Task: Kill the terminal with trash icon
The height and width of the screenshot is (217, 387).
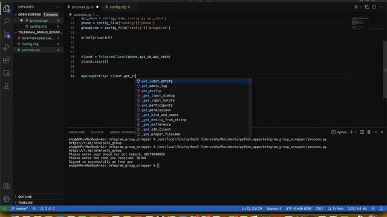Action: (x=369, y=132)
